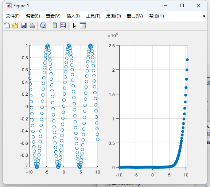Open the 帮助(H) menu
The width and height of the screenshot is (210, 187).
coord(156,16)
